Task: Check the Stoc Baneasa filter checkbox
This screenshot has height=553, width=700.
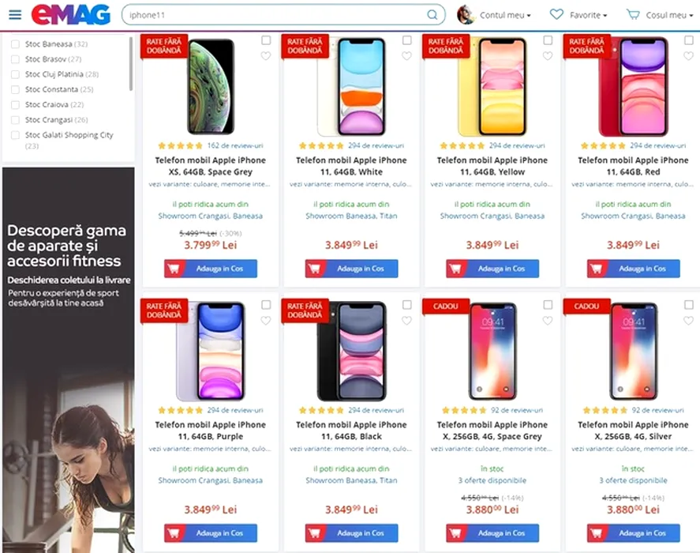Action: point(15,44)
